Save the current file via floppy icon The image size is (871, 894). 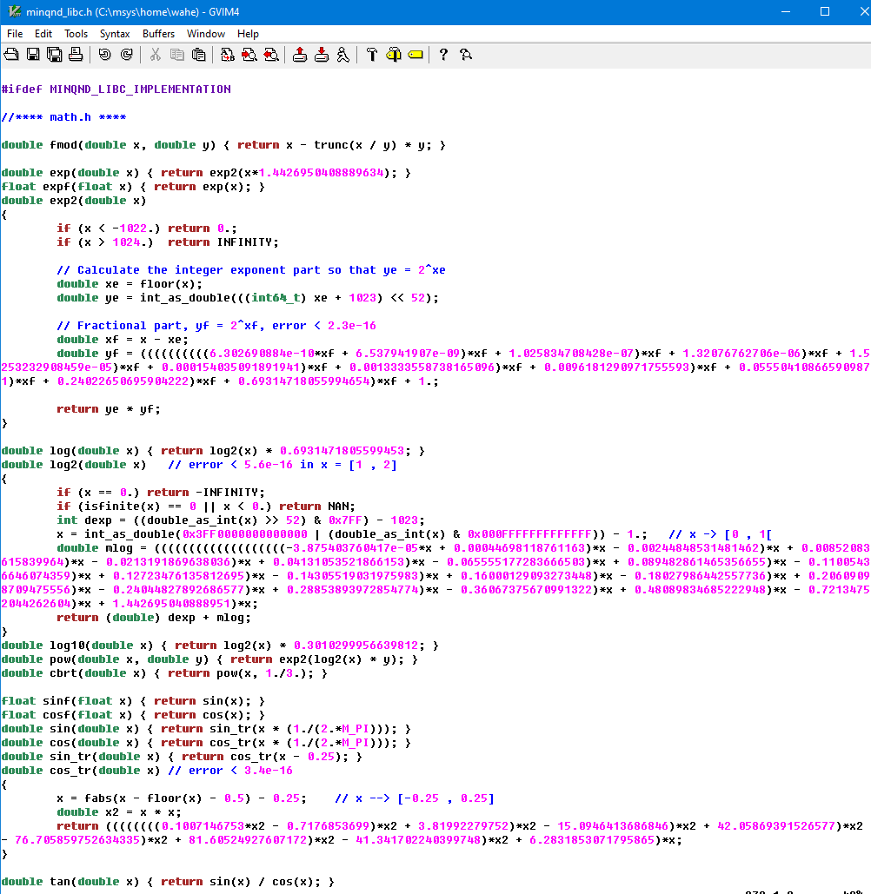point(33,55)
